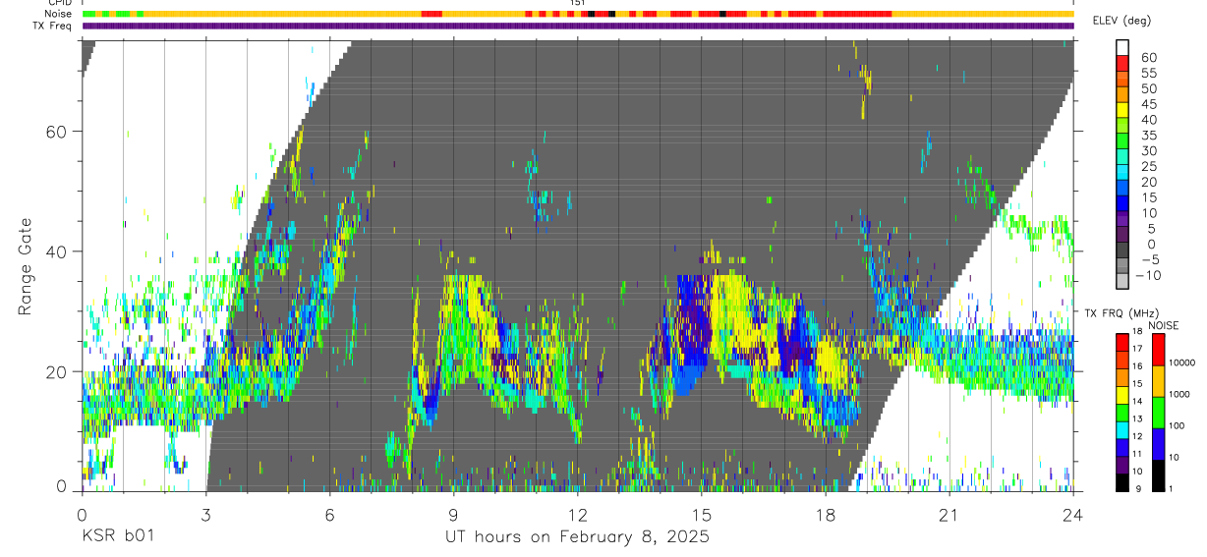Pick the green ELEV segment between 30 and 35

coord(1122,140)
